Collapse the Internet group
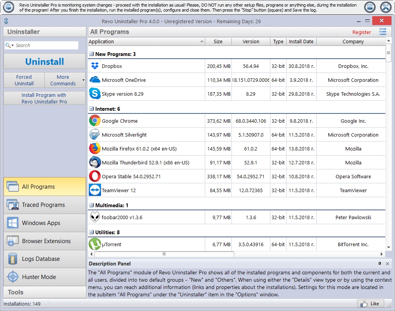 91,109
